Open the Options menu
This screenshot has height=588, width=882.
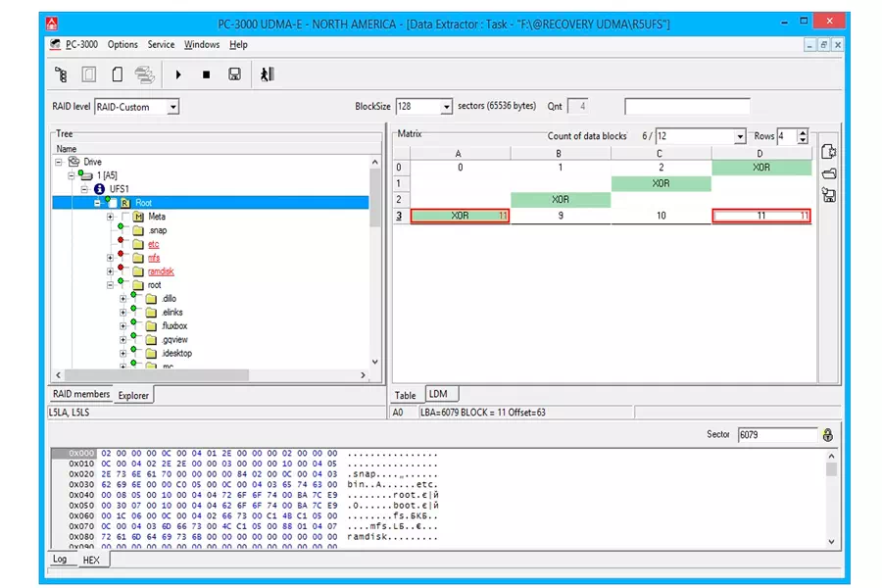pyautogui.click(x=122, y=44)
